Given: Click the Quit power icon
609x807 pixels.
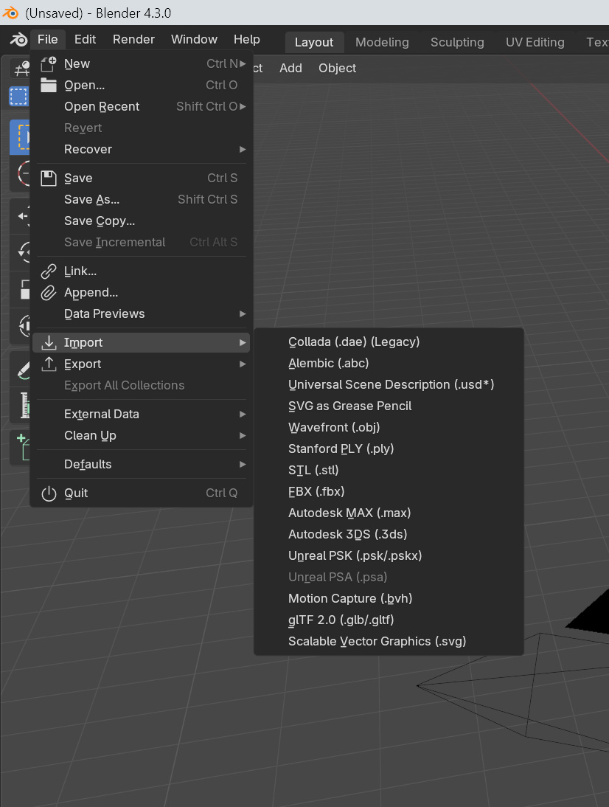Looking at the screenshot, I should [x=49, y=493].
